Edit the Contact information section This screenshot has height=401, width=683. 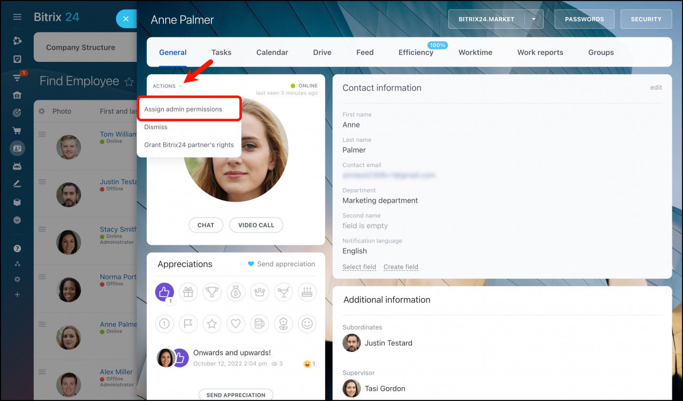point(656,87)
